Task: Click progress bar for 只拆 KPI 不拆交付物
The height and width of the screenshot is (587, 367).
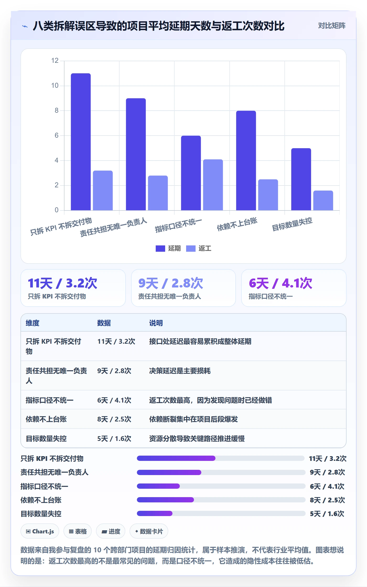Action: click(x=221, y=458)
